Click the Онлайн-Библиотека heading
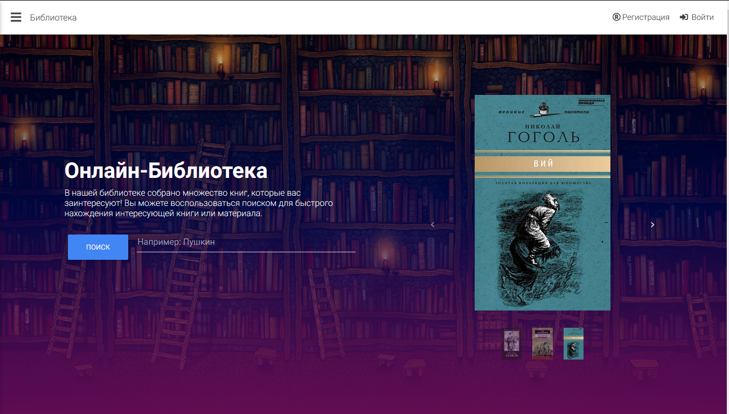Viewport: 729px width, 414px height. click(166, 171)
